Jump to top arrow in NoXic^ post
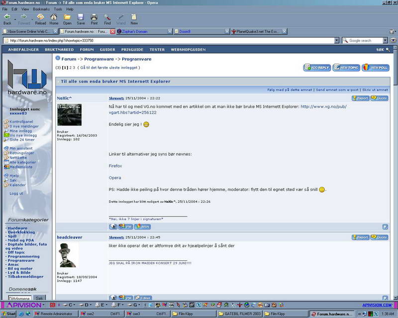Image resolution: width=398 pixels, height=318 pixels. pyautogui.click(x=385, y=227)
